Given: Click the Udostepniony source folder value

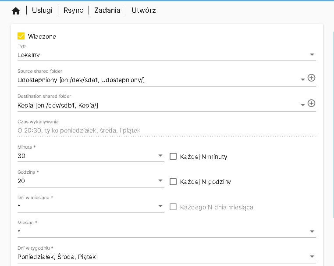Looking at the screenshot, I should coord(81,80).
